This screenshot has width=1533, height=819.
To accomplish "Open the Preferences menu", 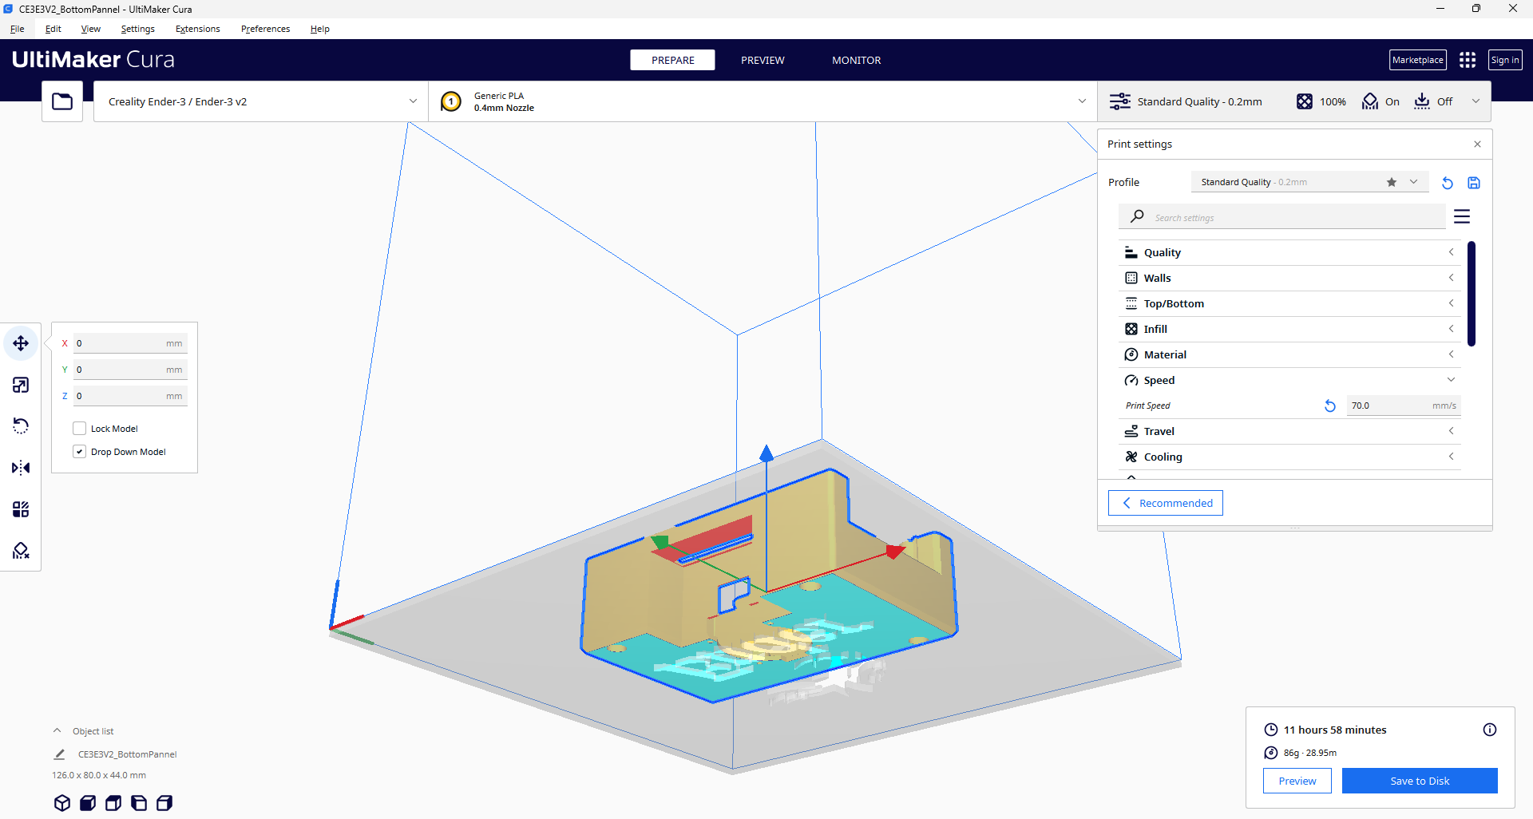I will coord(266,29).
